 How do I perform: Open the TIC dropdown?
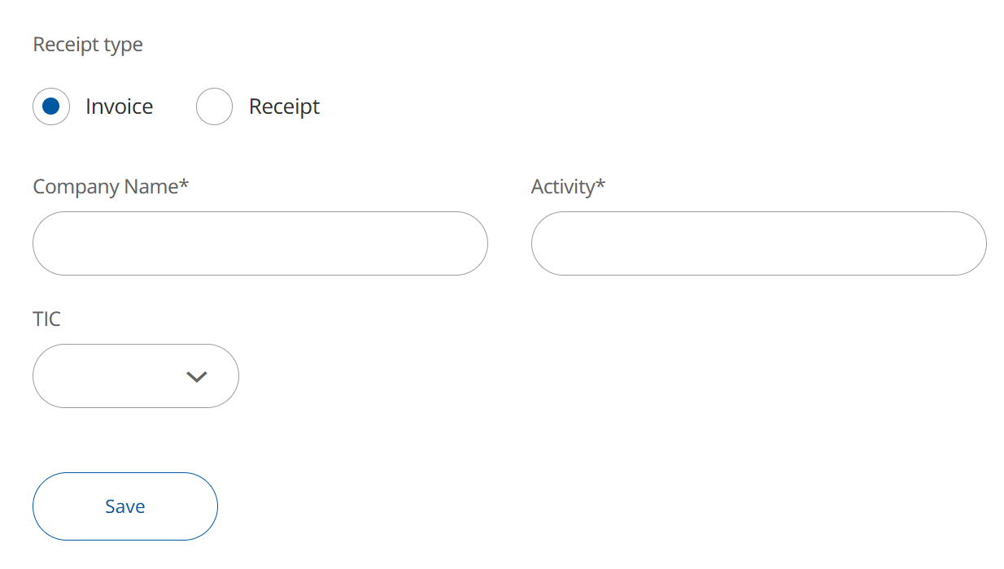136,376
